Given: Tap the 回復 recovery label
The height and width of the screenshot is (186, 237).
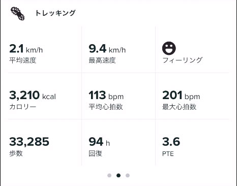Looking at the screenshot, I should pyautogui.click(x=95, y=153).
